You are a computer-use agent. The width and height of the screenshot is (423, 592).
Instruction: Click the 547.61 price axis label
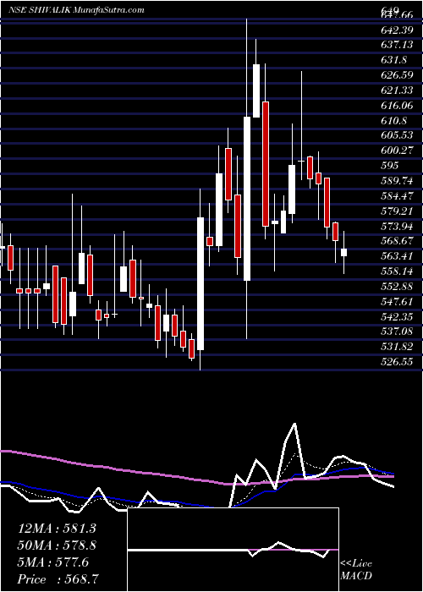click(x=397, y=301)
